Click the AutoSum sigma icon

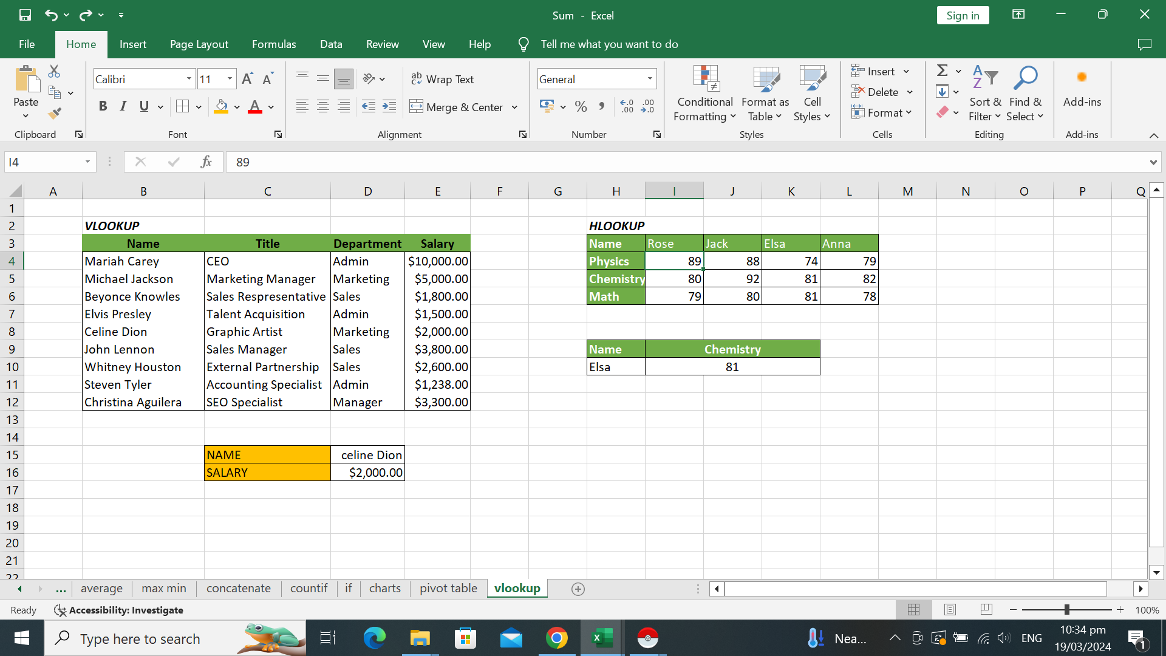[943, 71]
